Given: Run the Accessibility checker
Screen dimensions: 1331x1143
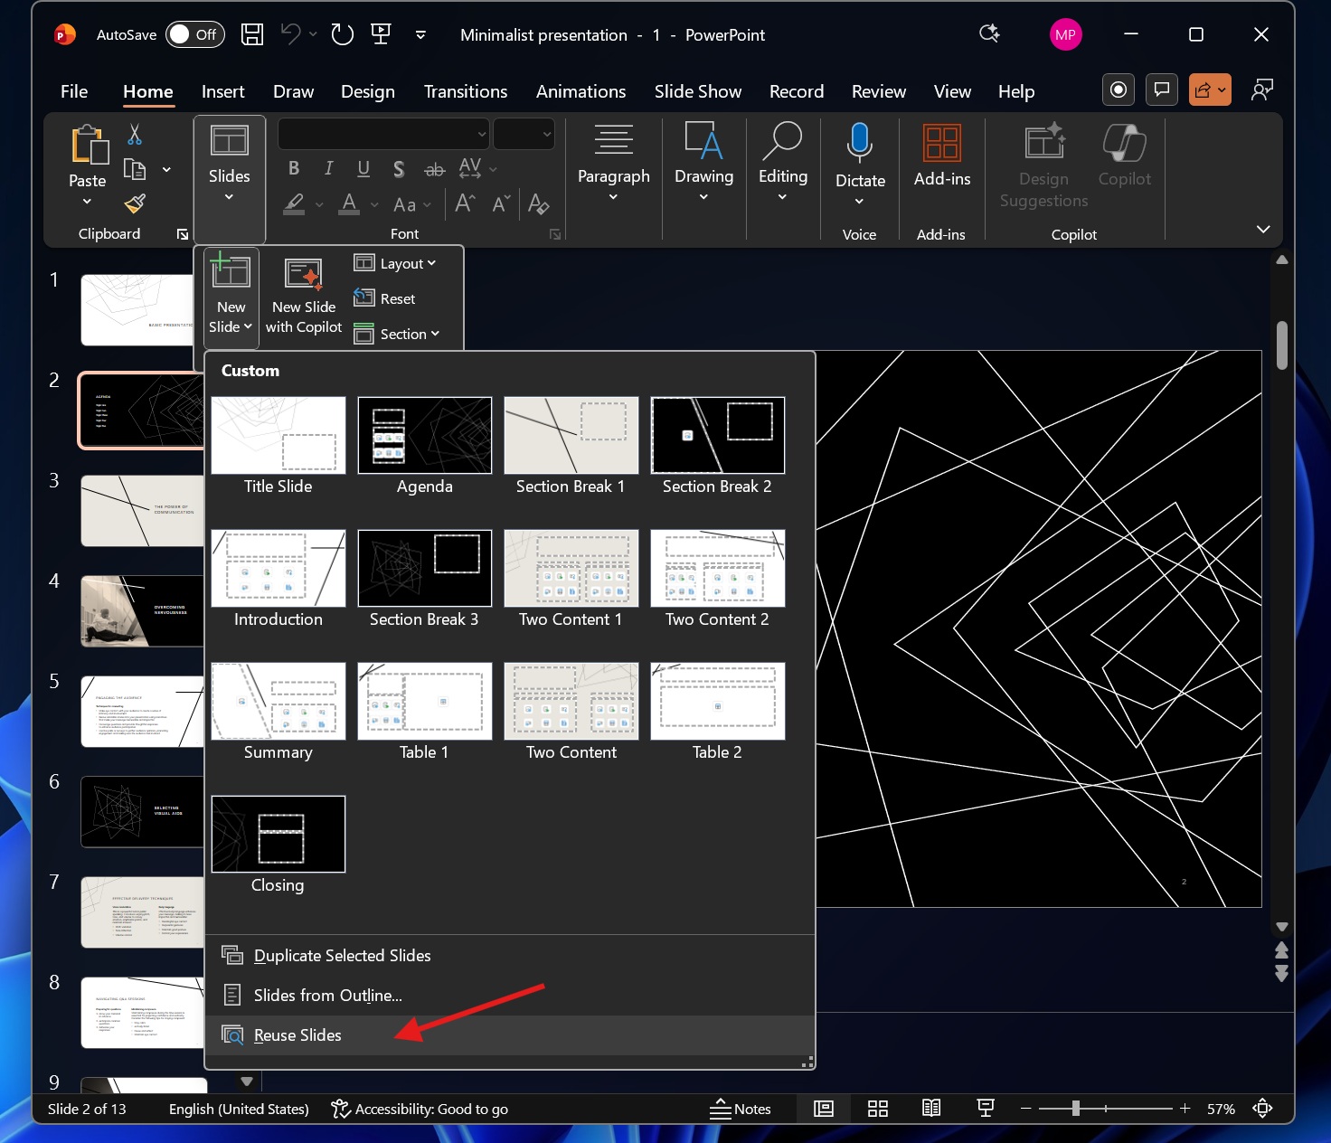Looking at the screenshot, I should (420, 1109).
